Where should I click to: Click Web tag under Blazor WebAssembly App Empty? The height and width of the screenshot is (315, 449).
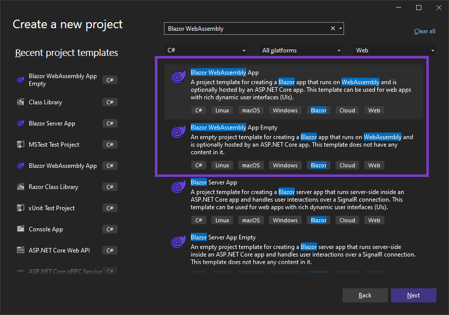(x=374, y=165)
